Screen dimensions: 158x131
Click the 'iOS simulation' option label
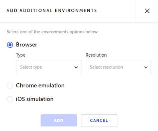(x=35, y=99)
